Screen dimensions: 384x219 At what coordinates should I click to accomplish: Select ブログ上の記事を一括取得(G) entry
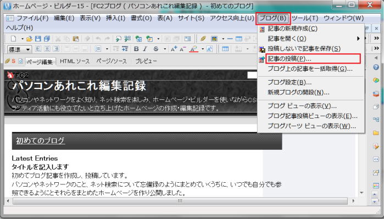311,69
